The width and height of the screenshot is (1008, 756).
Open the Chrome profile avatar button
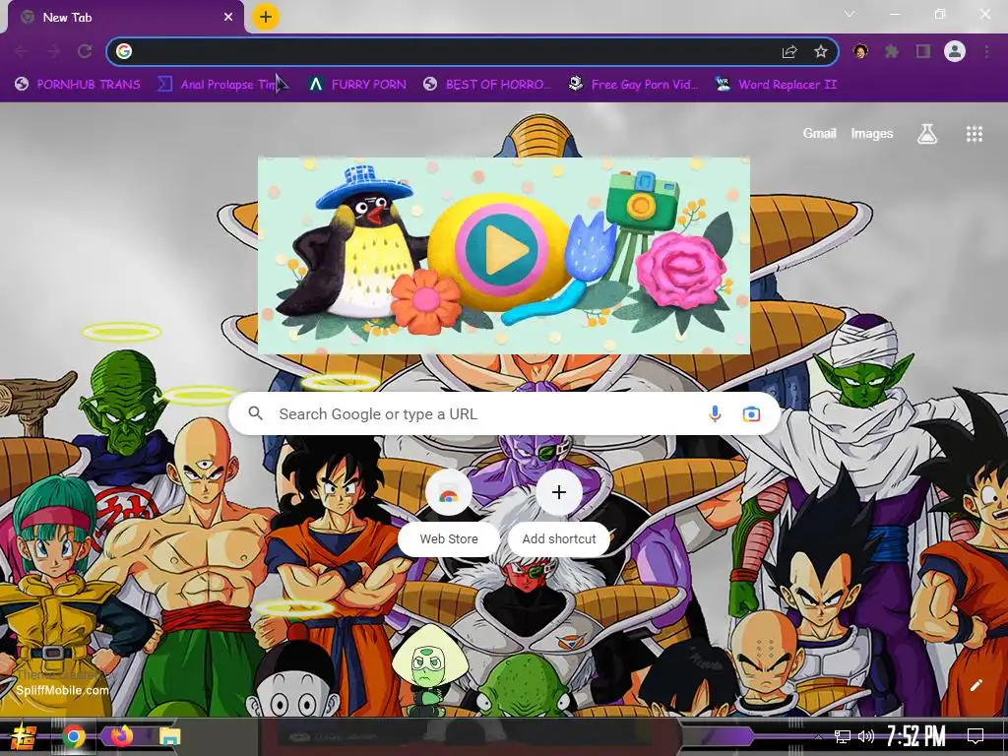(955, 51)
